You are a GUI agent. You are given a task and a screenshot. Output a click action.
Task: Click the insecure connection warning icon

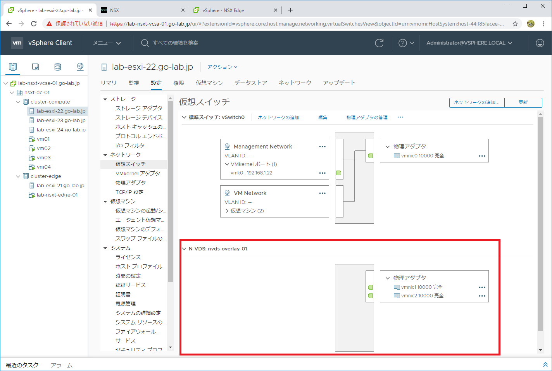49,24
